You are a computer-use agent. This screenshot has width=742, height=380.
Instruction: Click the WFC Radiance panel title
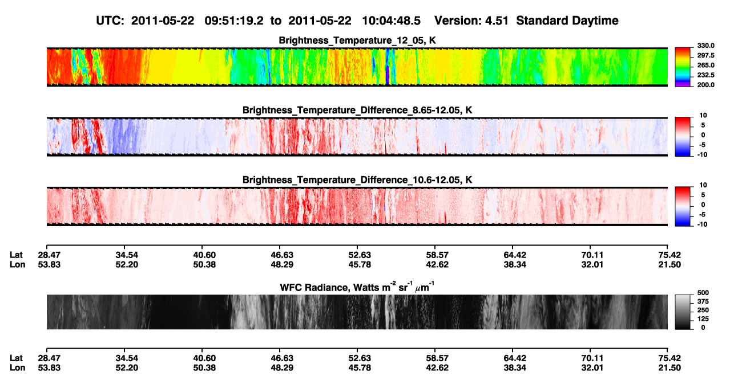[x=357, y=287]
